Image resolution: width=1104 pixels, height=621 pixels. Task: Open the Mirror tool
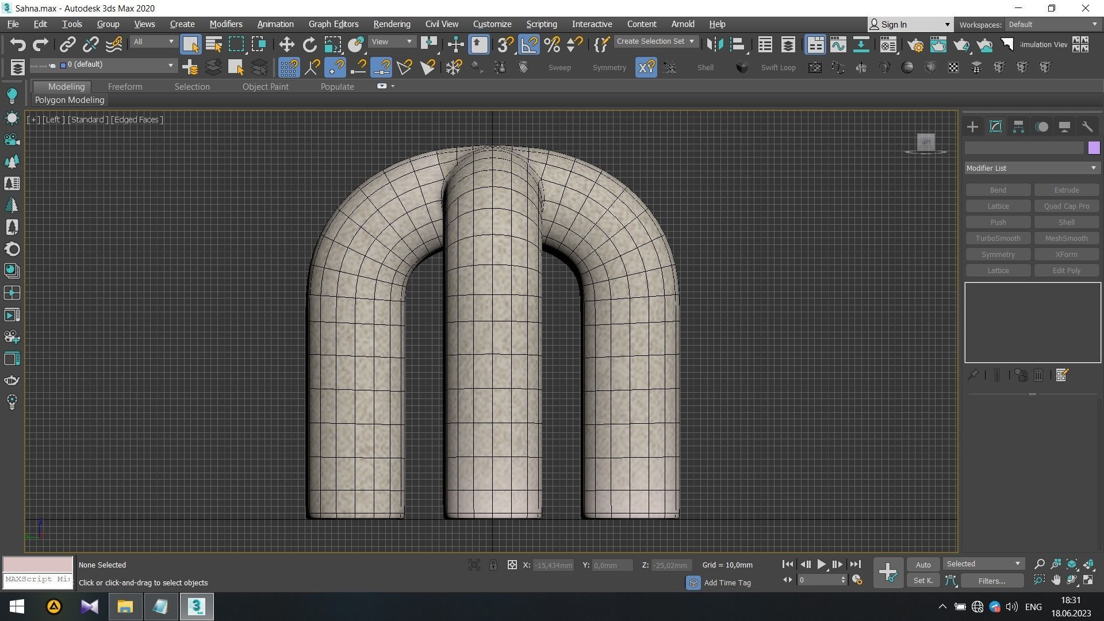coord(715,45)
